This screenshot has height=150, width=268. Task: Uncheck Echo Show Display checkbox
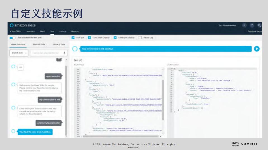(89, 38)
